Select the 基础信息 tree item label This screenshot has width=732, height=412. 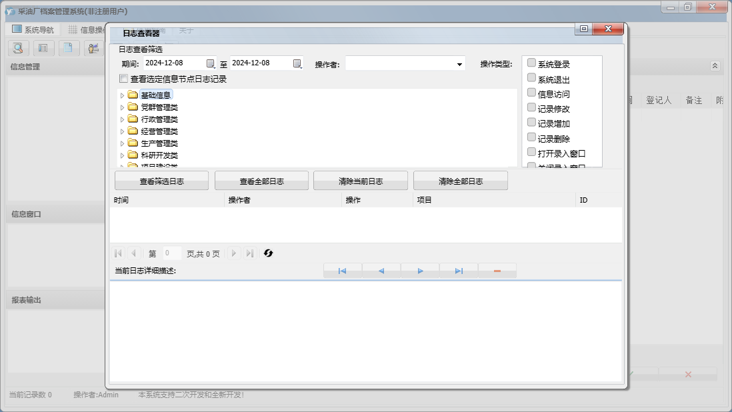(156, 95)
